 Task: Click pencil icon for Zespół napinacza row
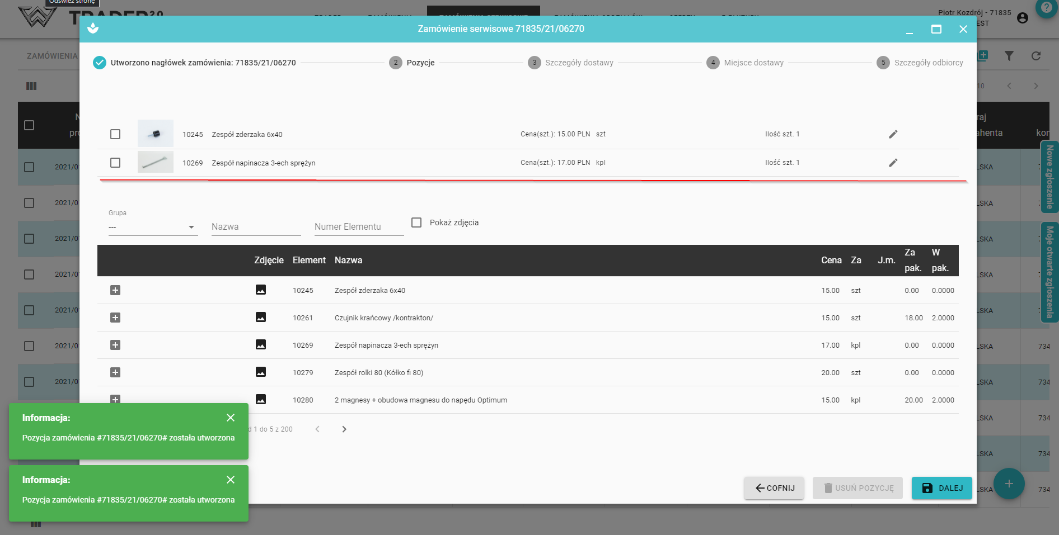(x=893, y=163)
